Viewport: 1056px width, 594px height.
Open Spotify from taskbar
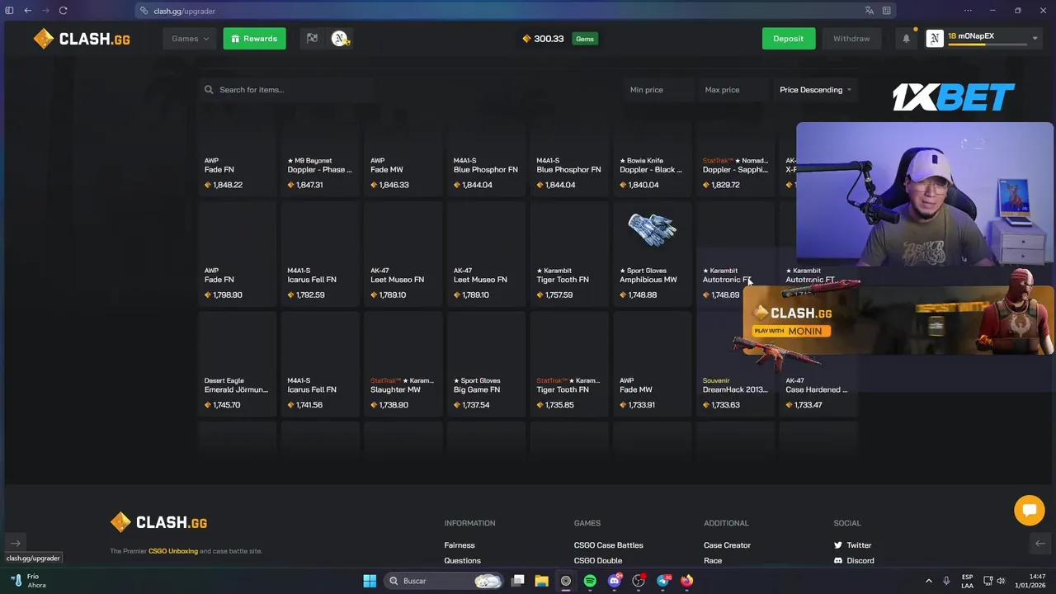[x=590, y=581]
